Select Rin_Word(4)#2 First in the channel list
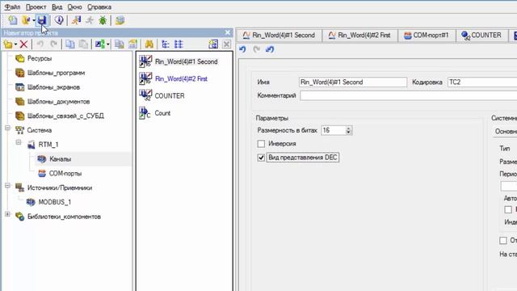The image size is (517, 291). coord(181,79)
